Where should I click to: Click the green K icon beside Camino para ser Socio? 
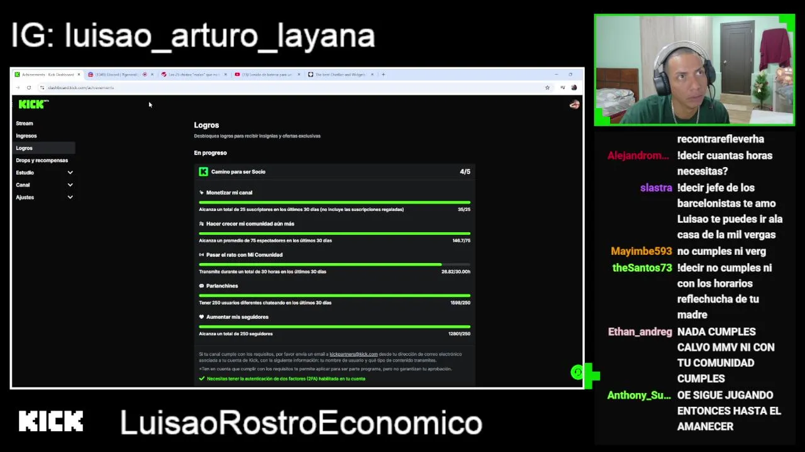(203, 171)
